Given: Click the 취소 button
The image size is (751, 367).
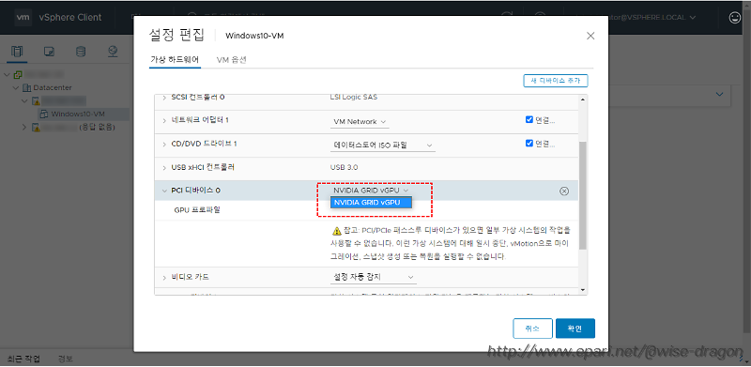Looking at the screenshot, I should click(x=532, y=329).
